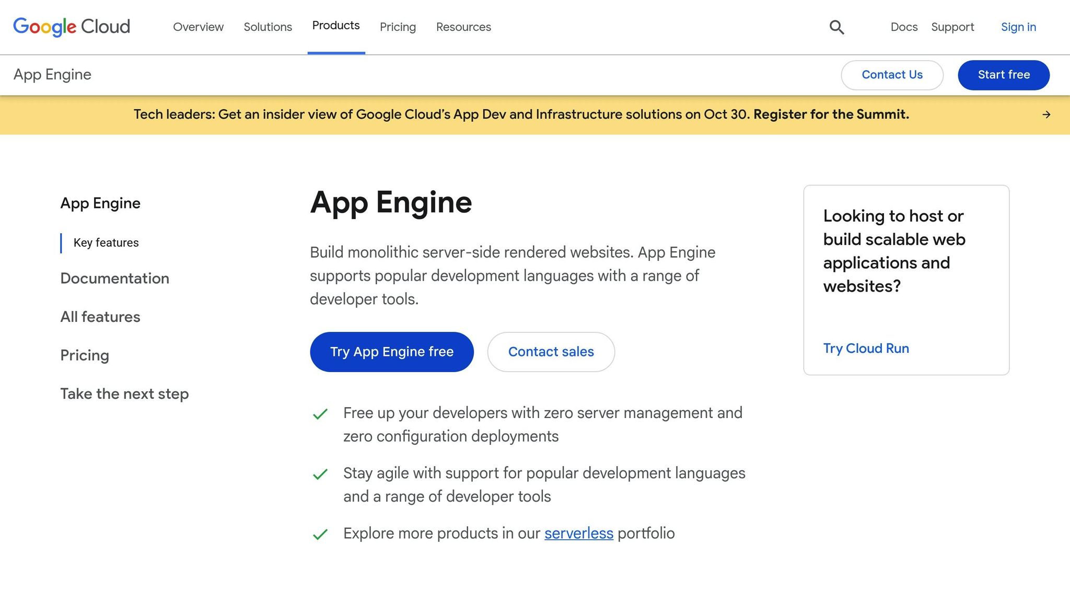The width and height of the screenshot is (1070, 602).
Task: Click Sign in
Action: 1018,27
